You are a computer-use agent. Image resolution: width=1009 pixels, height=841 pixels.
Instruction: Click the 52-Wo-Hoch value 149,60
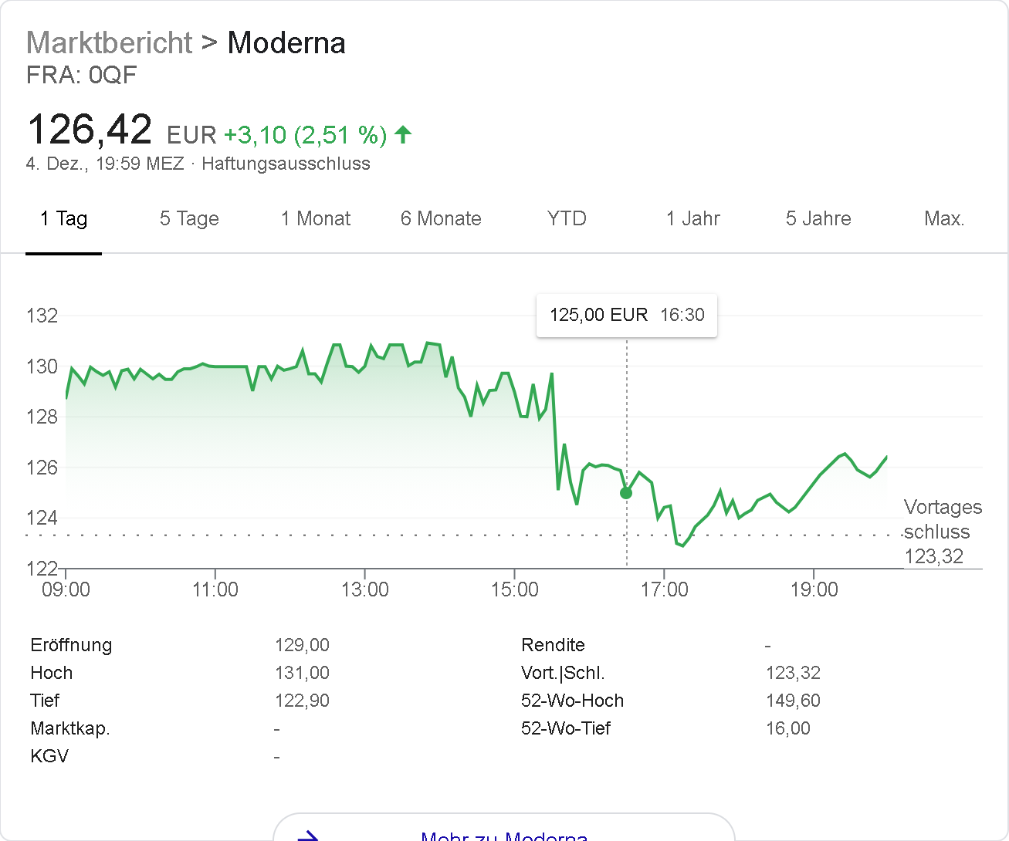click(793, 701)
